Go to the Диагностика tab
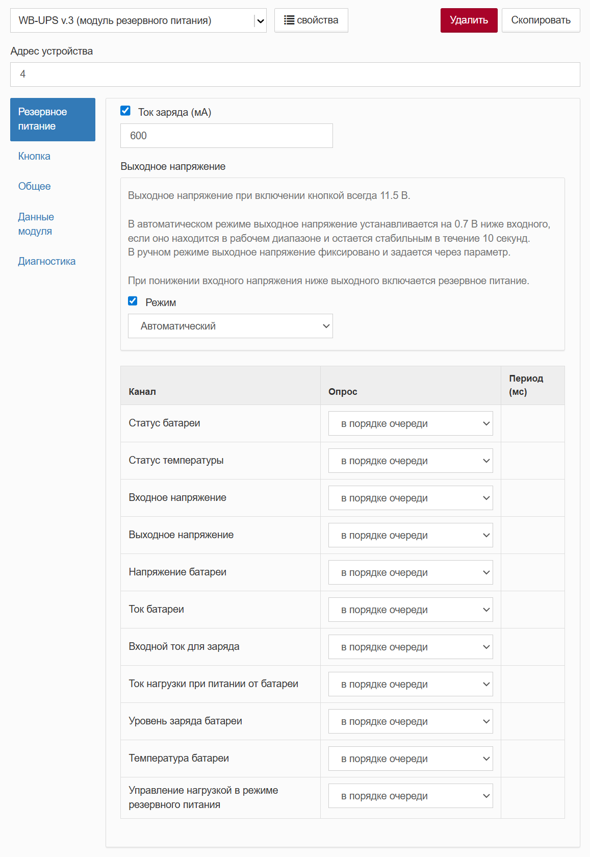Image resolution: width=590 pixels, height=857 pixels. (47, 261)
